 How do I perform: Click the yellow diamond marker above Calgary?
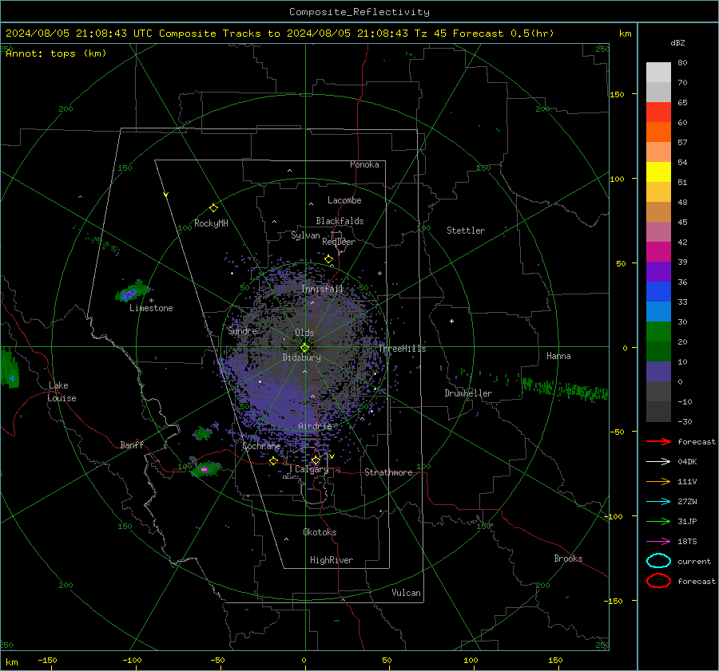pos(316,460)
